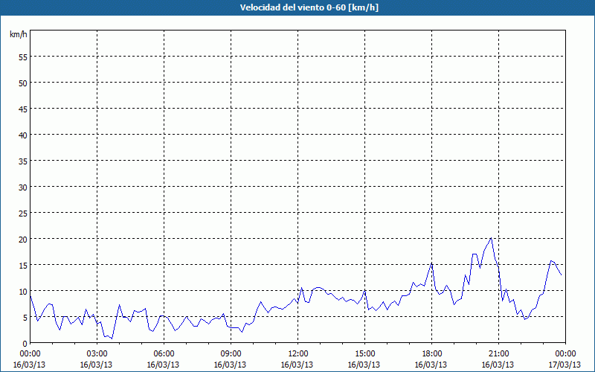Click the 15:00 time axis label
595x372 pixels.
point(365,354)
